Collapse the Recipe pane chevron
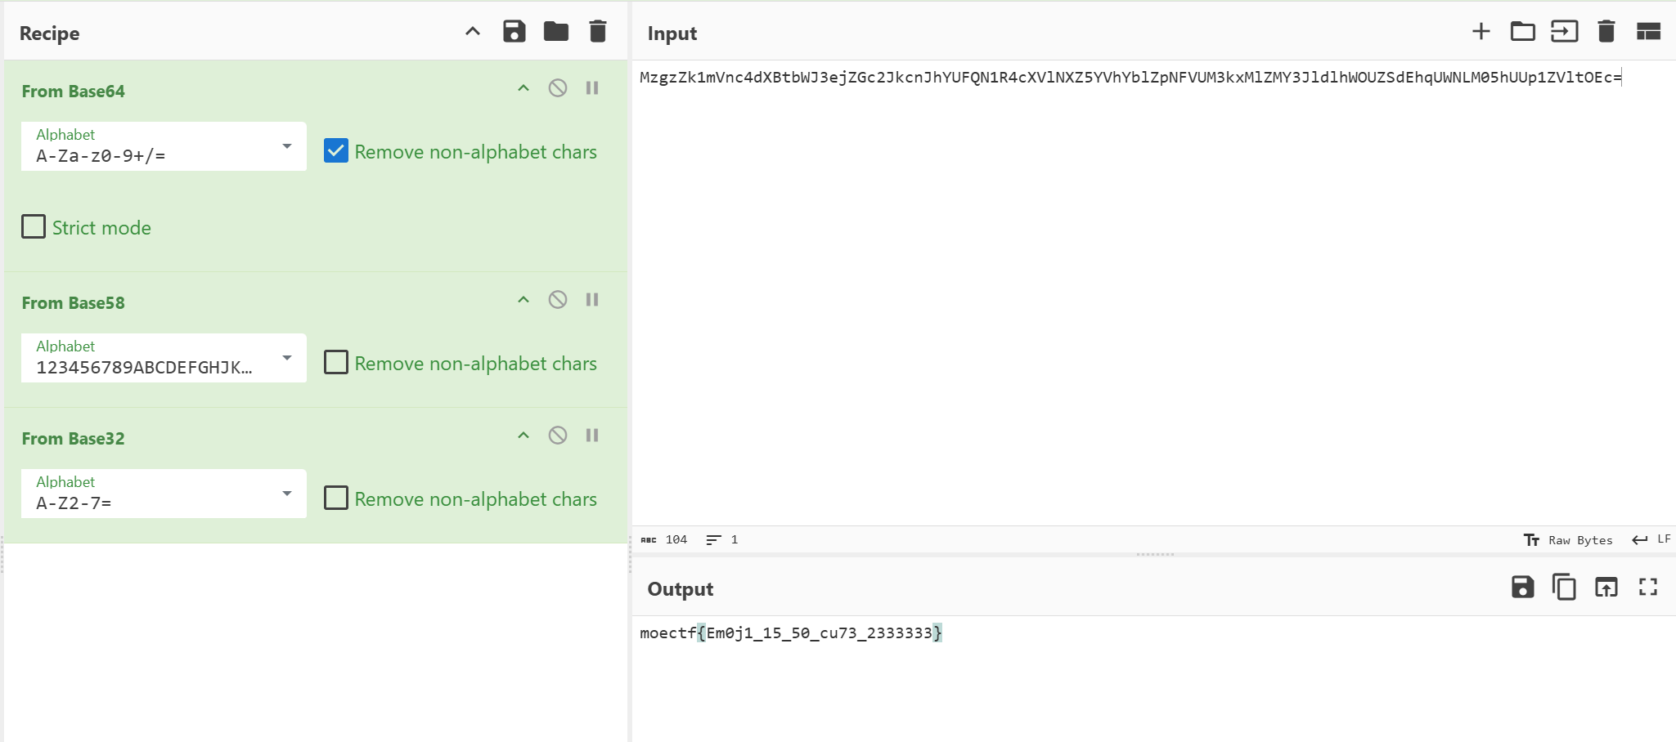The height and width of the screenshot is (742, 1676). [473, 32]
